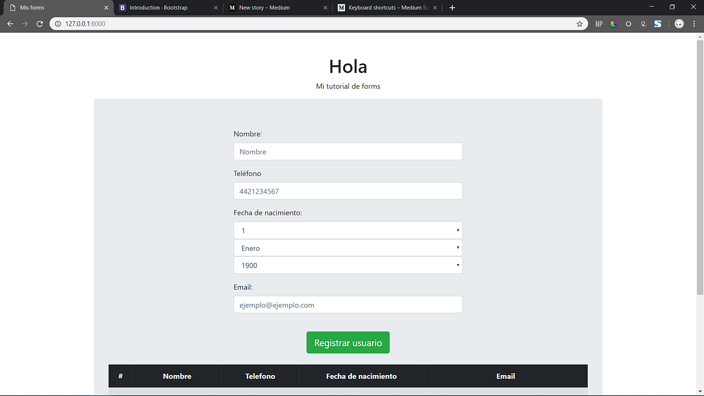Close the Introduction Bootstrap tab

point(216,8)
